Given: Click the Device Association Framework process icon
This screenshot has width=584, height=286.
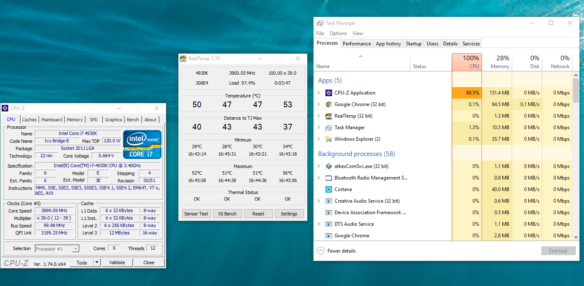Looking at the screenshot, I should pyautogui.click(x=329, y=213).
